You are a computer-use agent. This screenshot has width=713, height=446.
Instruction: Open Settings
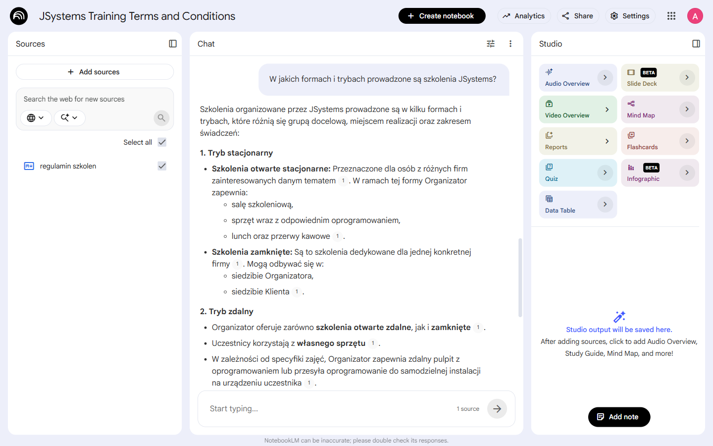tap(630, 16)
